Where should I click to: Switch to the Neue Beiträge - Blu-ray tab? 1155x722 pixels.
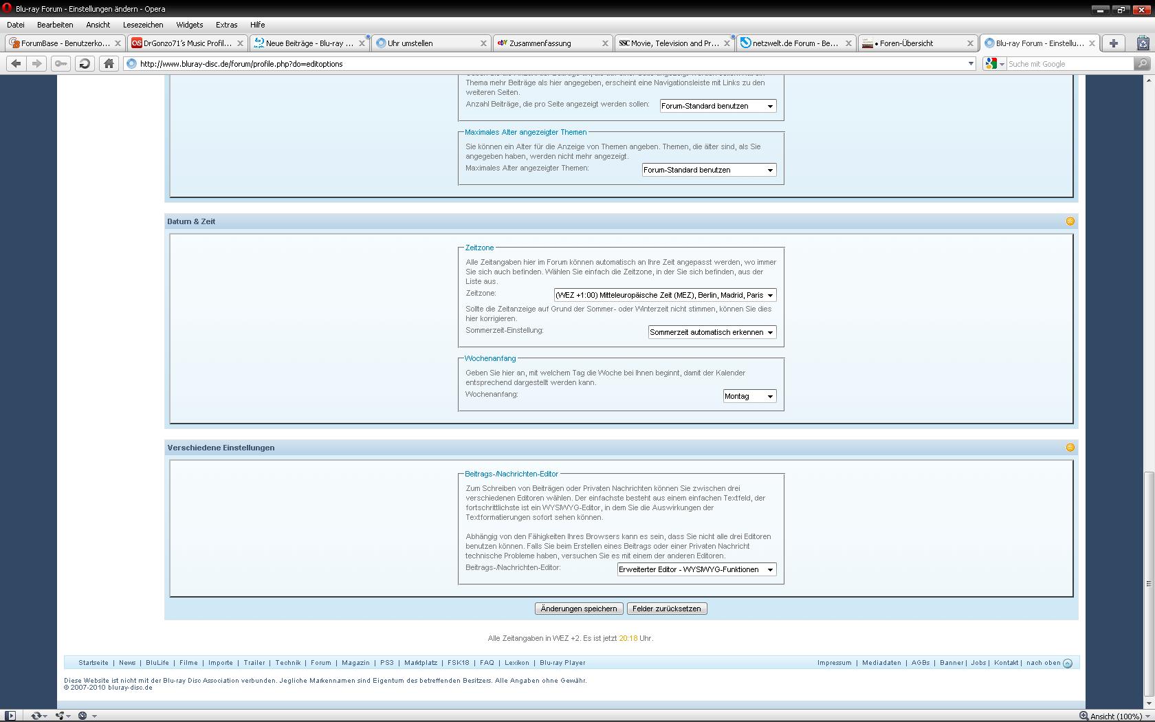309,43
